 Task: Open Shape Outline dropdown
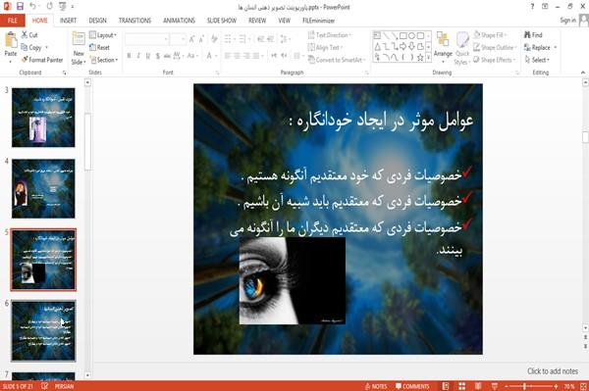click(495, 48)
